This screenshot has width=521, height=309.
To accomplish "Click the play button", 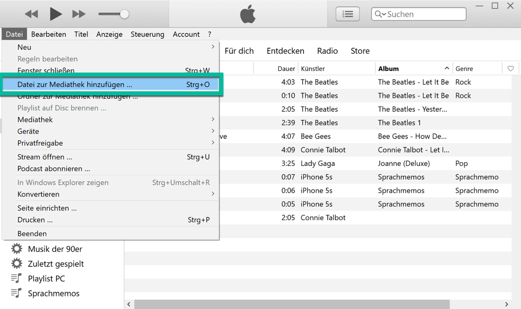I will coord(56,14).
